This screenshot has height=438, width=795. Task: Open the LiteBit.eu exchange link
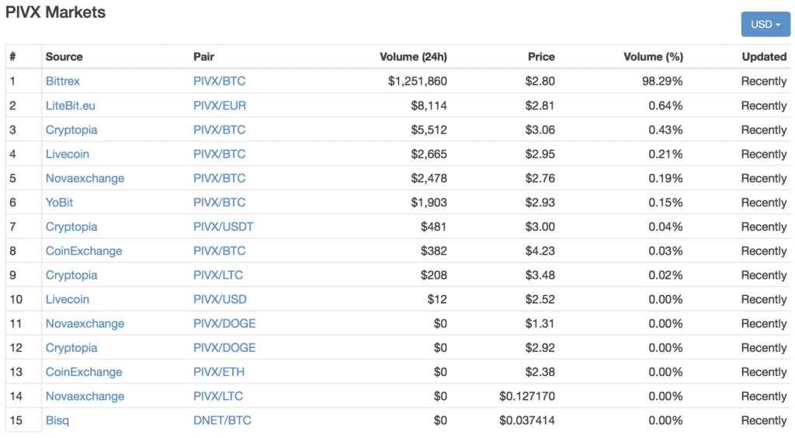(71, 106)
